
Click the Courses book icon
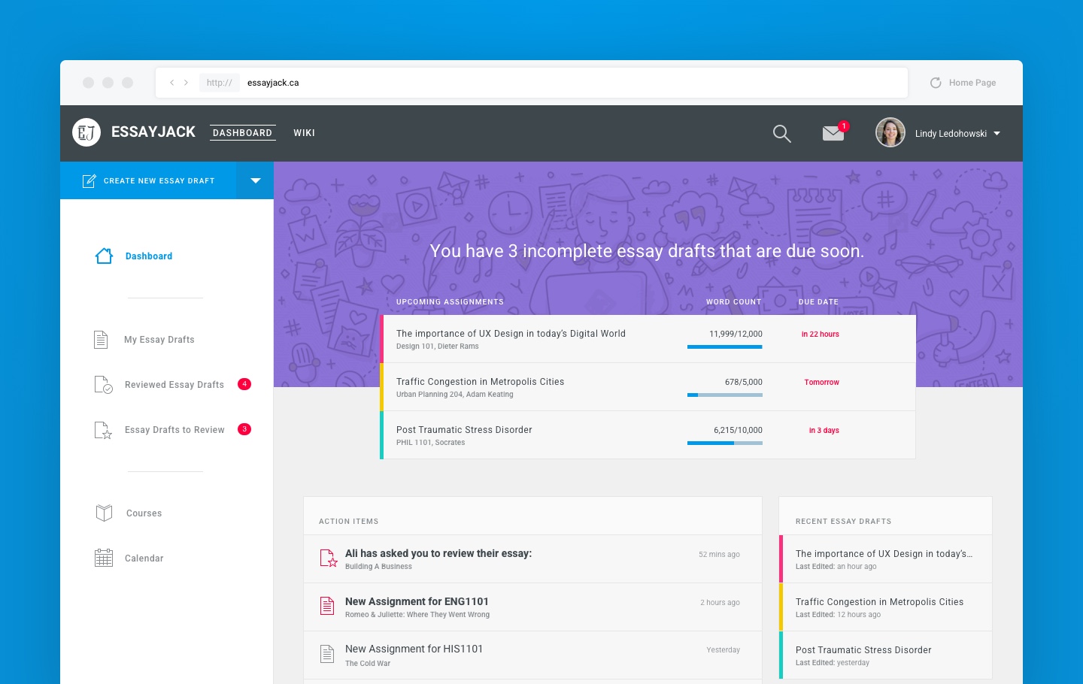(104, 513)
